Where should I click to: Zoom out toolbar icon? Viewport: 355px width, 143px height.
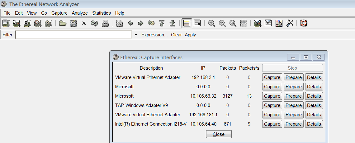(222, 23)
